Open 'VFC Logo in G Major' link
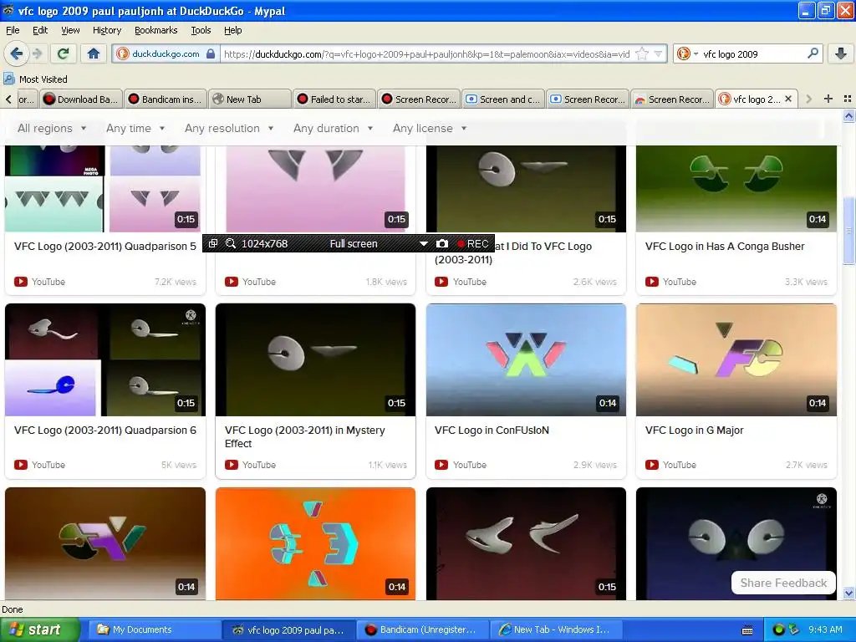Screen dimensions: 856x642 (694, 431)
